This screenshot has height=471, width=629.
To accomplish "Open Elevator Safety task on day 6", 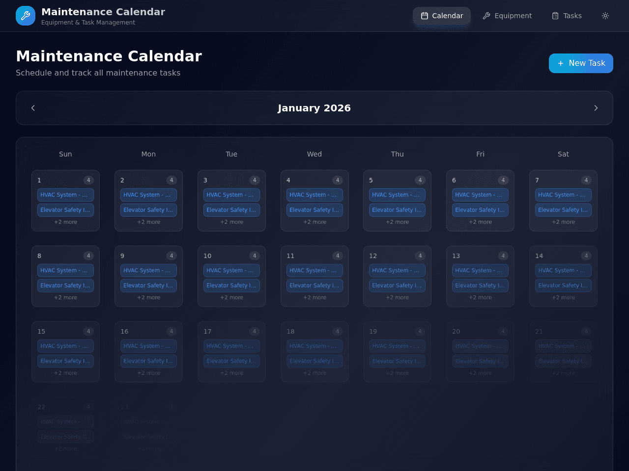I will pyautogui.click(x=480, y=210).
